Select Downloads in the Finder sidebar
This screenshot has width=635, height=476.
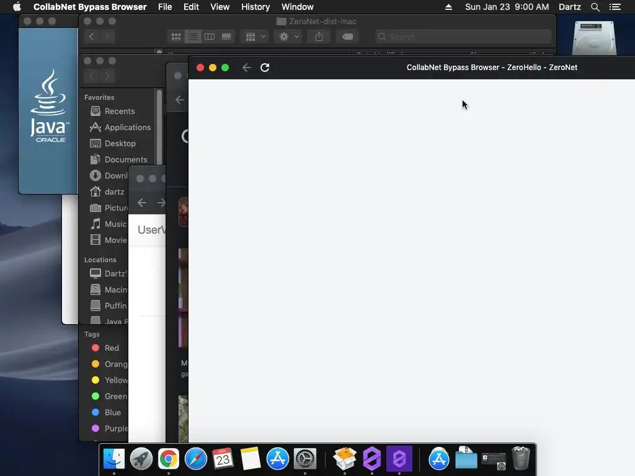[x=108, y=175]
